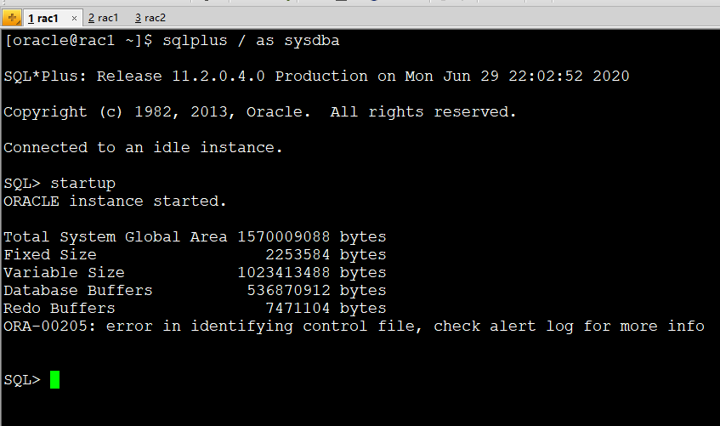Click the "[oracle@rac1 ~]$" shell prompt
Viewport: 720px width, 426px height.
click(x=78, y=41)
